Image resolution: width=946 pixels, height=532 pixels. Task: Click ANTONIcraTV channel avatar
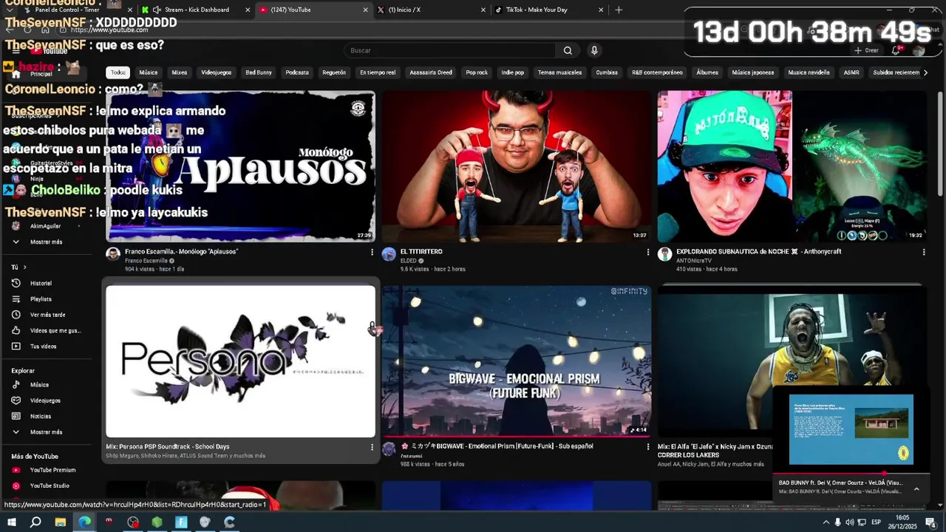tap(664, 254)
